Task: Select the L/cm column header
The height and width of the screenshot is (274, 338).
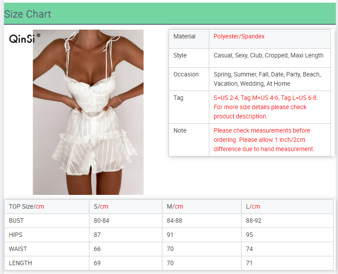Action: [x=253, y=206]
